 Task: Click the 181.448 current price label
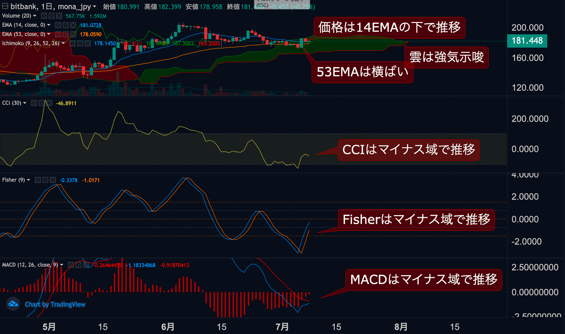coord(527,41)
